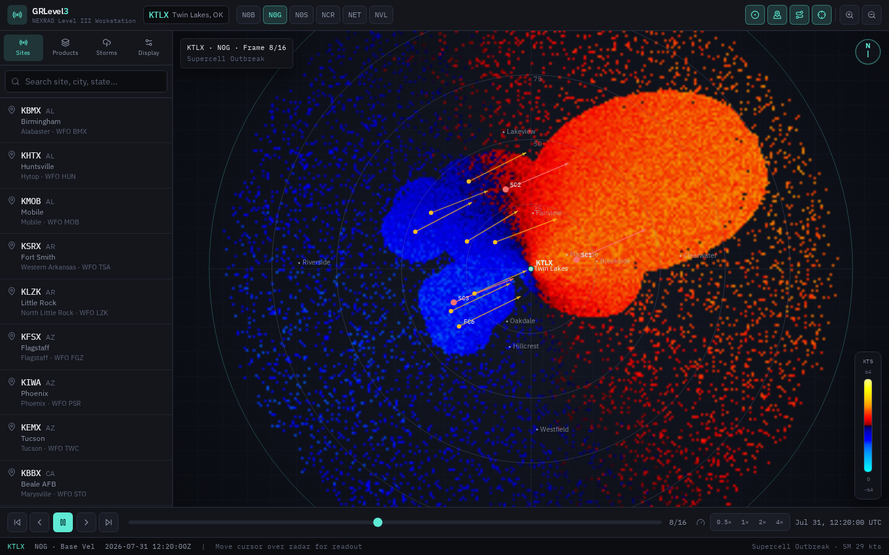Select KMOB Mobile site

click(86, 211)
